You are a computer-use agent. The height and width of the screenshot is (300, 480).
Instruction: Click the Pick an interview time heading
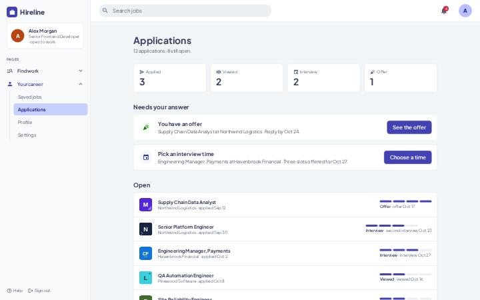point(186,154)
